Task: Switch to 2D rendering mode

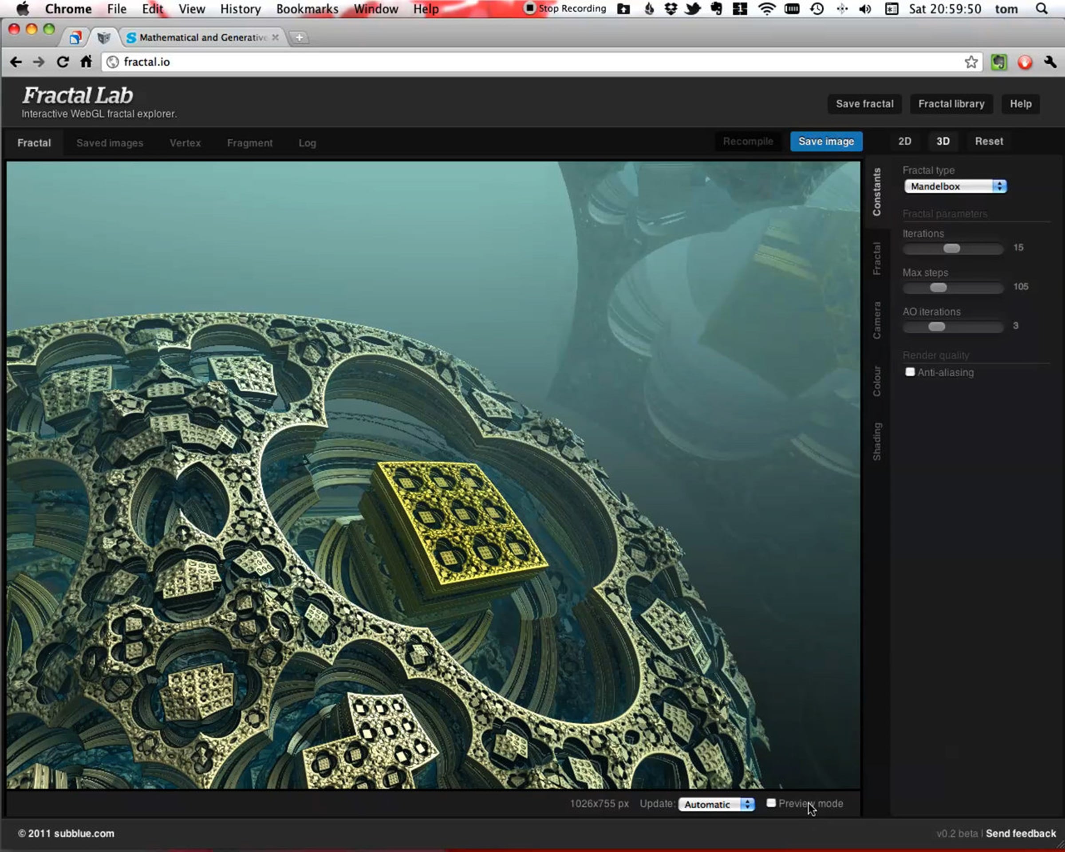Action: click(904, 142)
